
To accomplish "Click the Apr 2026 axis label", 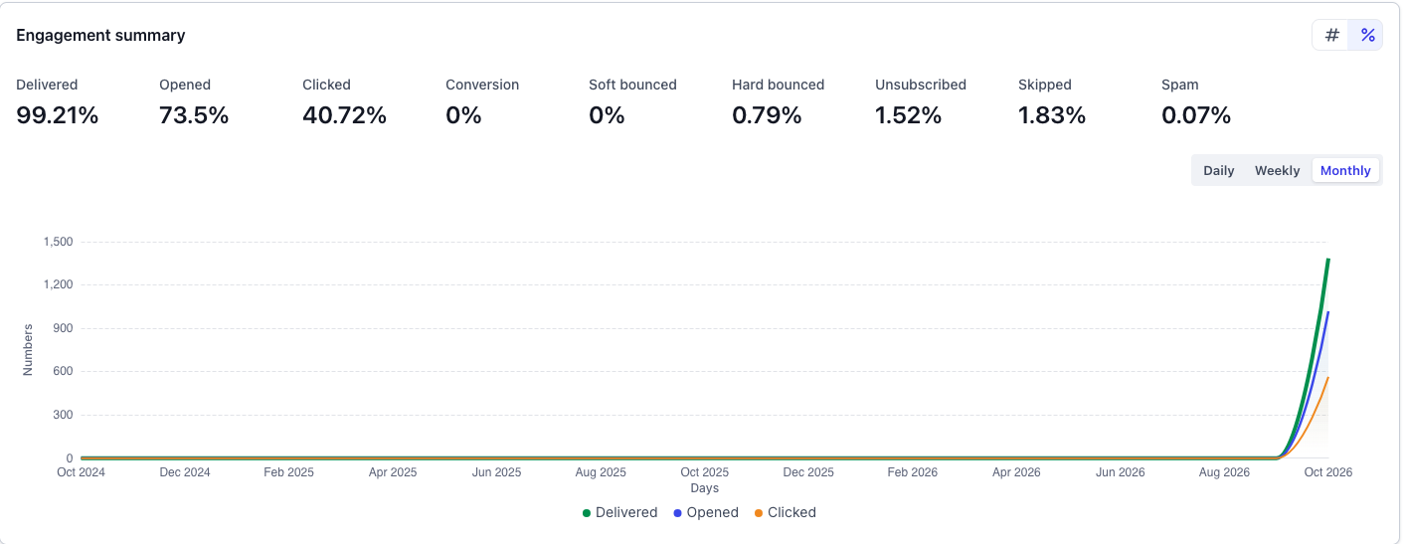I will 1016,472.
